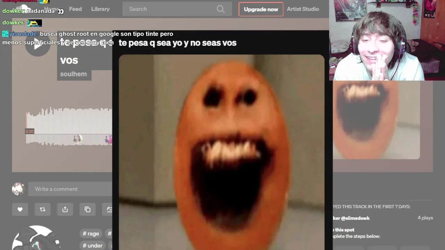Click the small artwork thumbnail on right

tap(376, 120)
